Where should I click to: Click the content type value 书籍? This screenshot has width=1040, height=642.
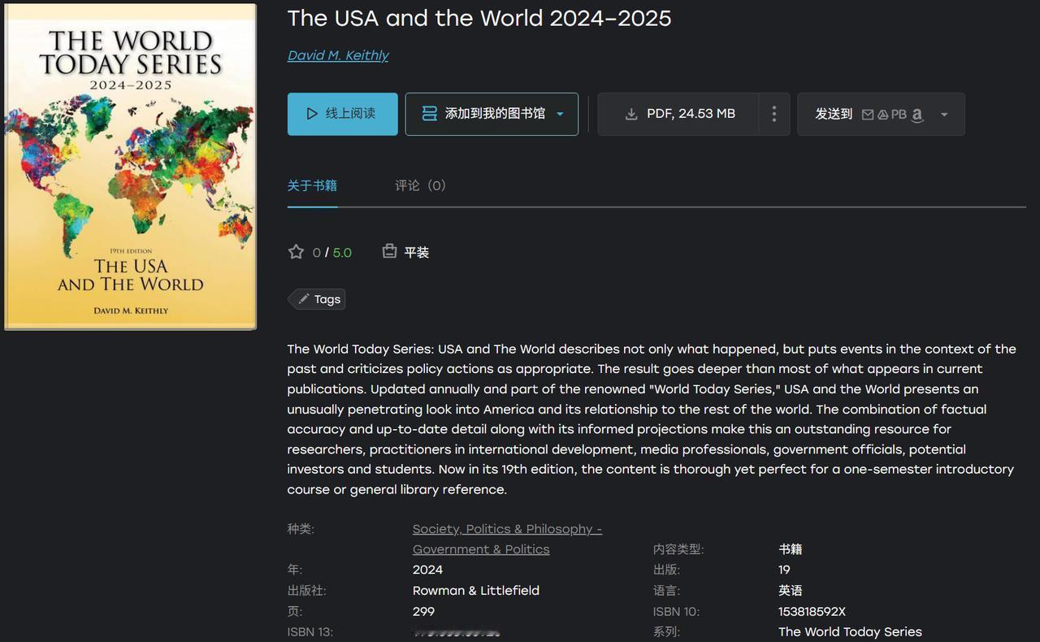pyautogui.click(x=790, y=549)
